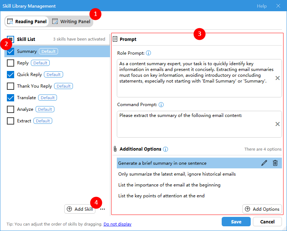Select the Thank You Reply skill label
This screenshot has width=287, height=231.
coord(34,86)
